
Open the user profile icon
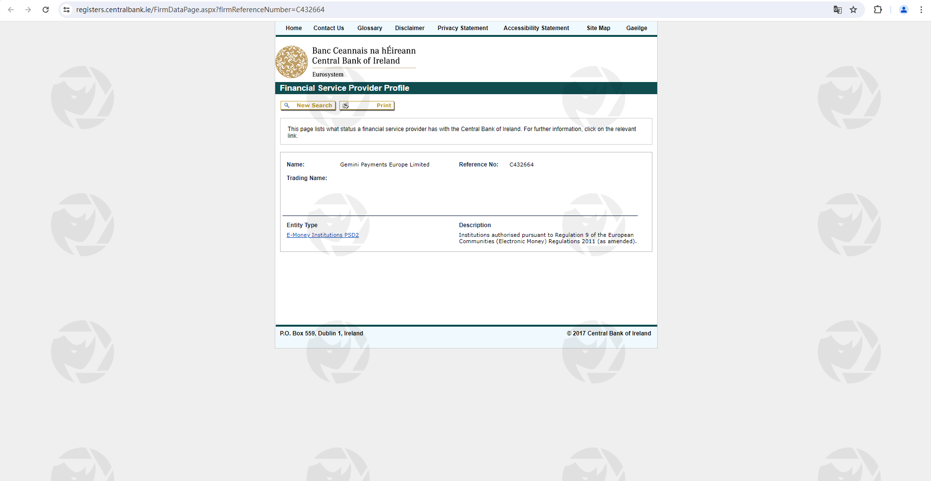click(903, 10)
